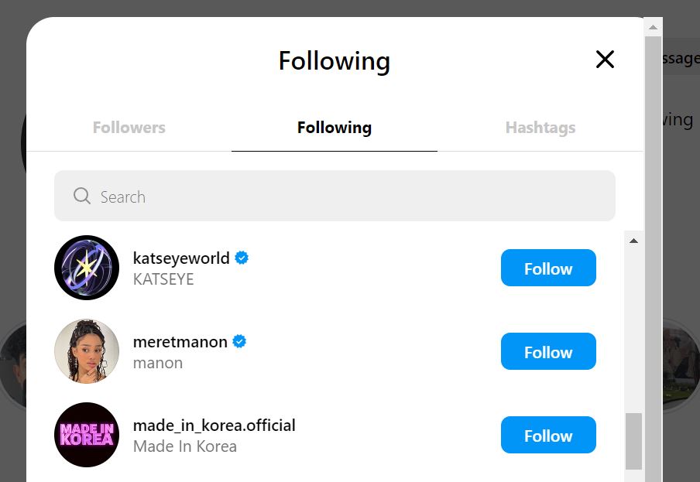This screenshot has width=700, height=482.
Task: Click the search magnifier icon
Action: pyautogui.click(x=81, y=196)
